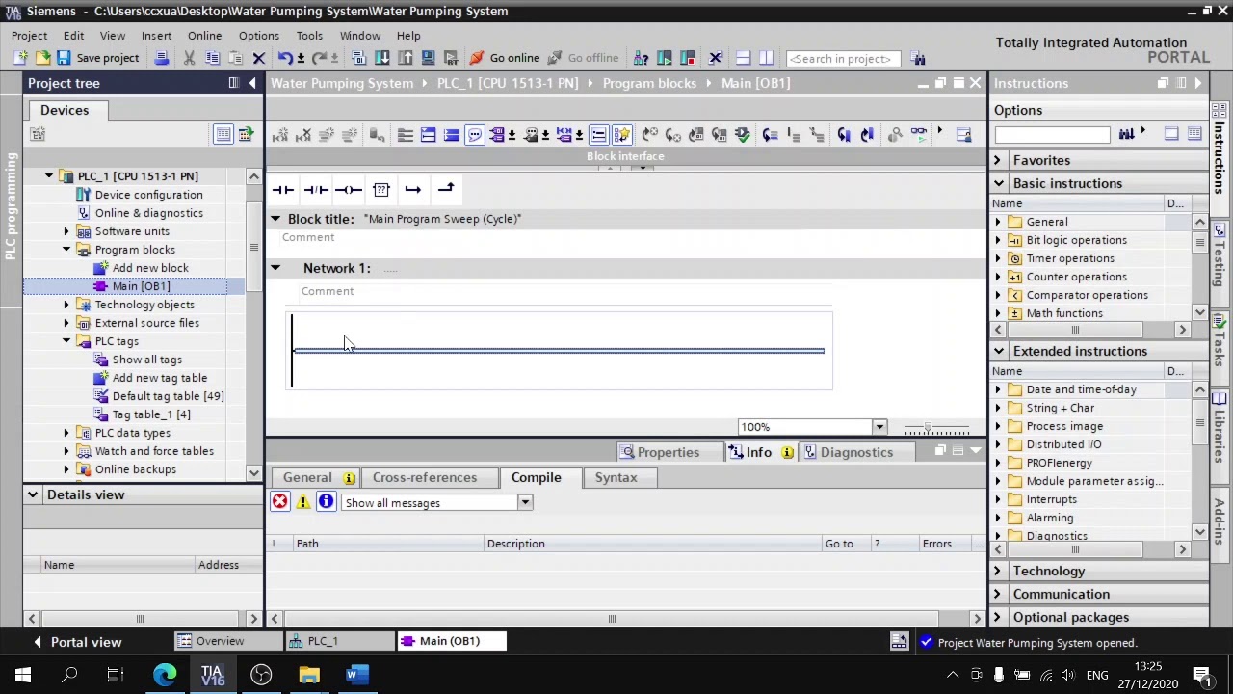Click the New project icon
The image size is (1233, 694).
(x=20, y=58)
